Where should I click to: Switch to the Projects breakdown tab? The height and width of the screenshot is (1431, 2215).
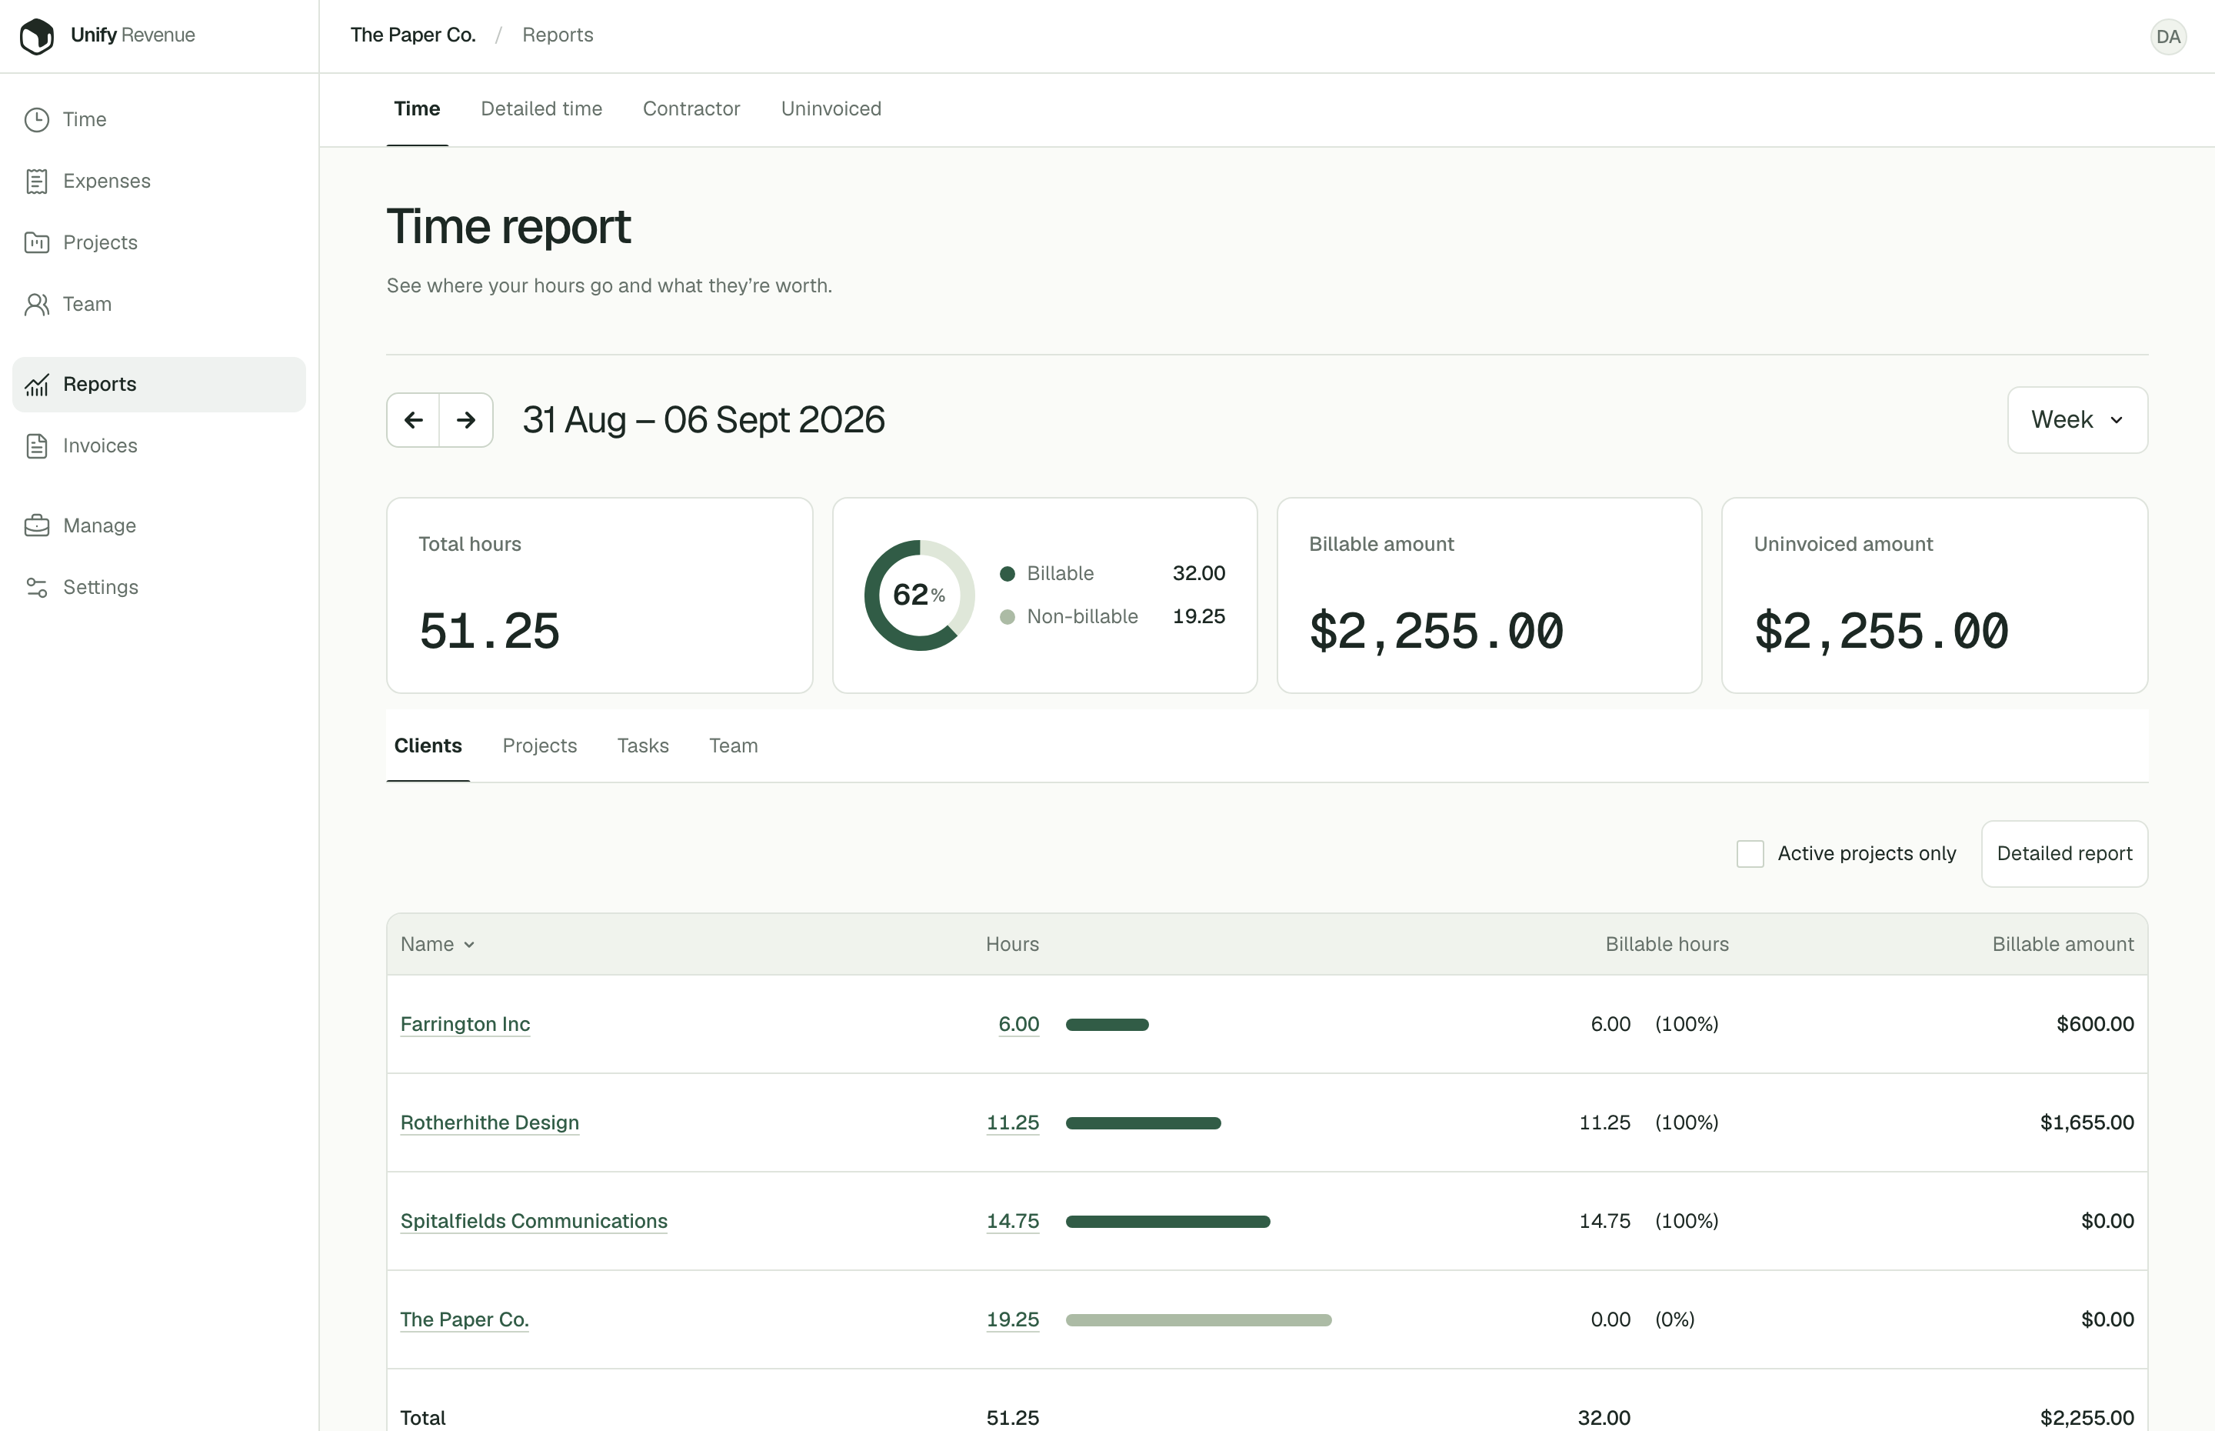tap(540, 746)
